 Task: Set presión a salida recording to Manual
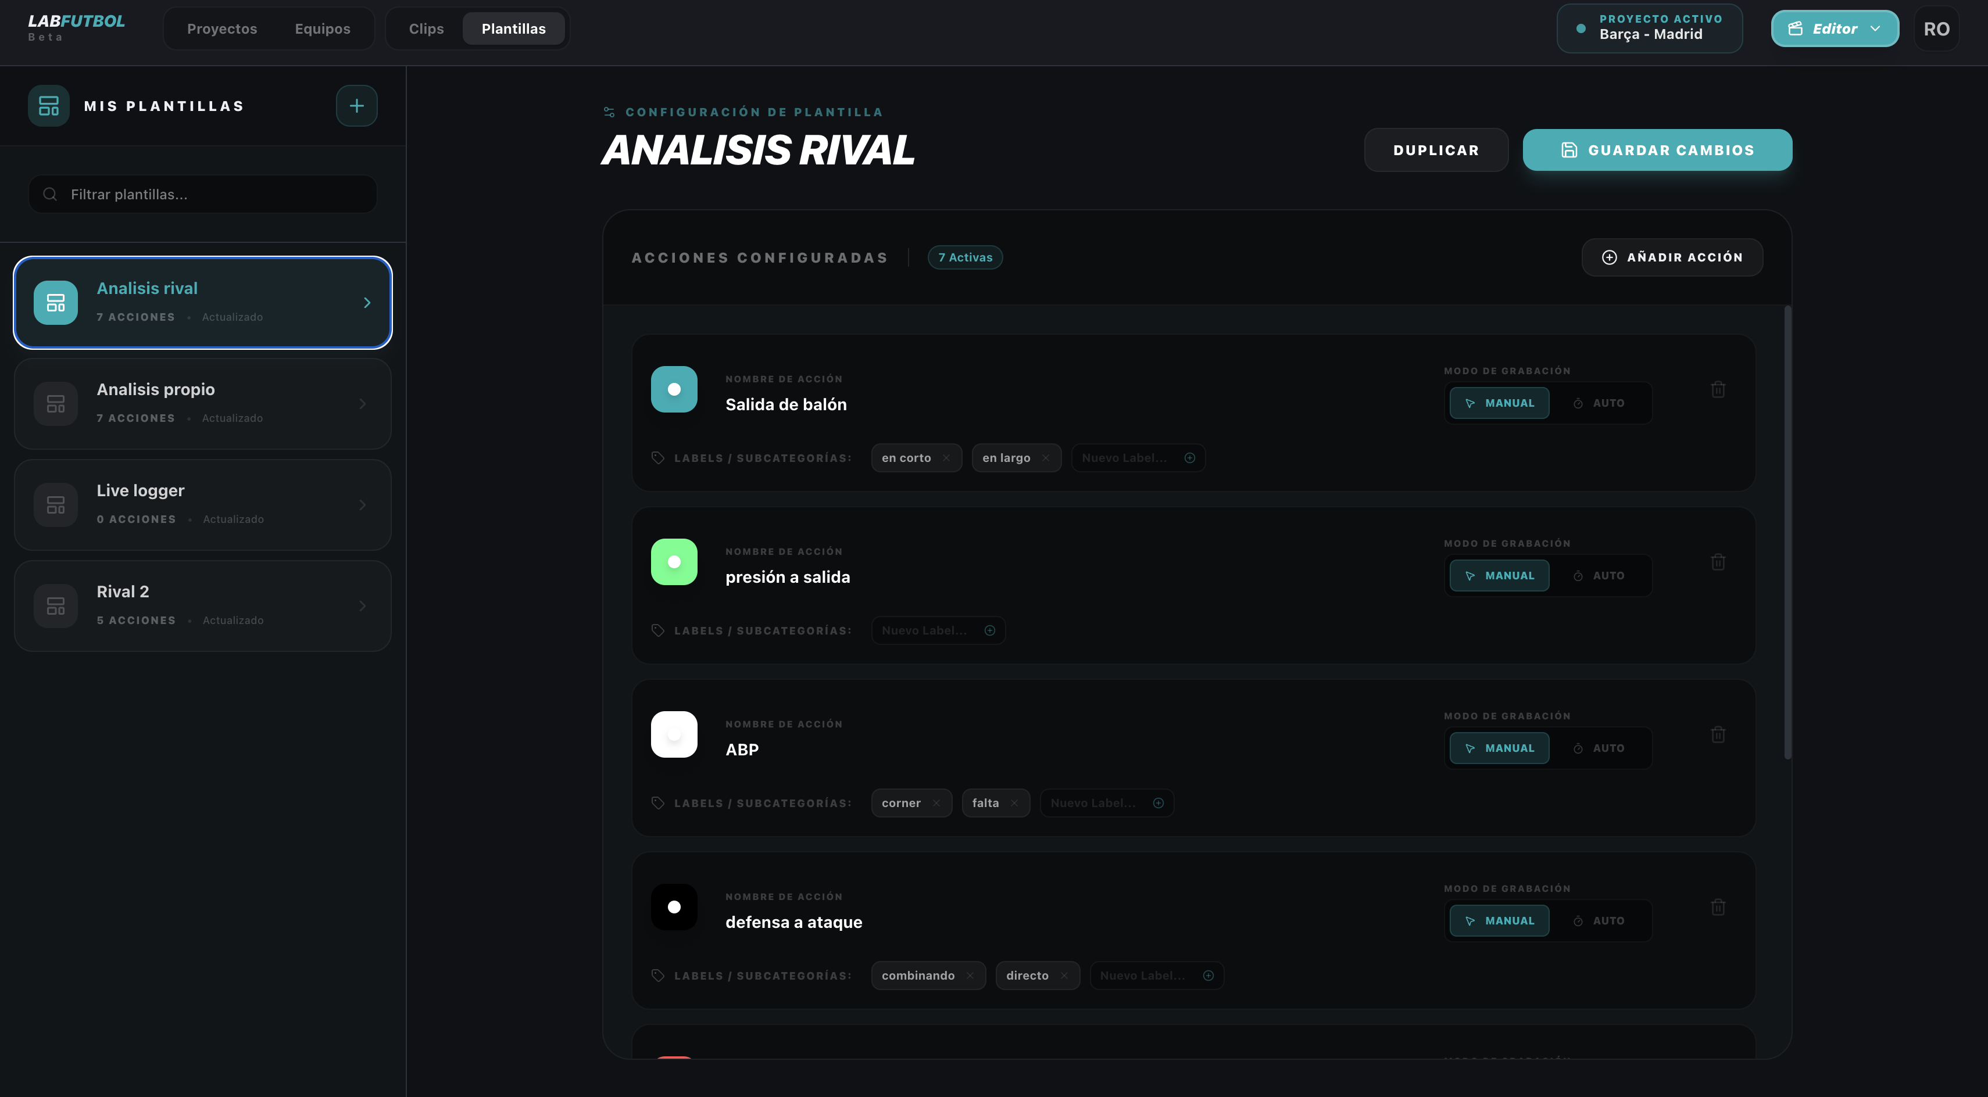click(x=1499, y=576)
